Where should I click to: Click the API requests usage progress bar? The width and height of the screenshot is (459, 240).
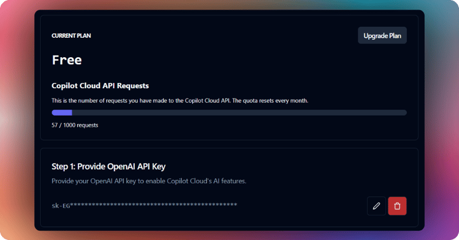click(229, 112)
